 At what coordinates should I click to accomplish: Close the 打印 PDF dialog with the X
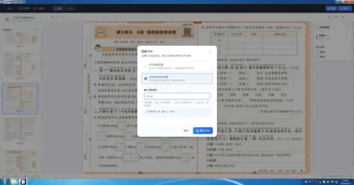210,52
